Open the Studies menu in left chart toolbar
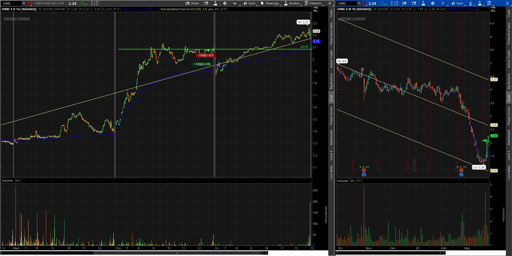The width and height of the screenshot is (512, 256). (292, 3)
